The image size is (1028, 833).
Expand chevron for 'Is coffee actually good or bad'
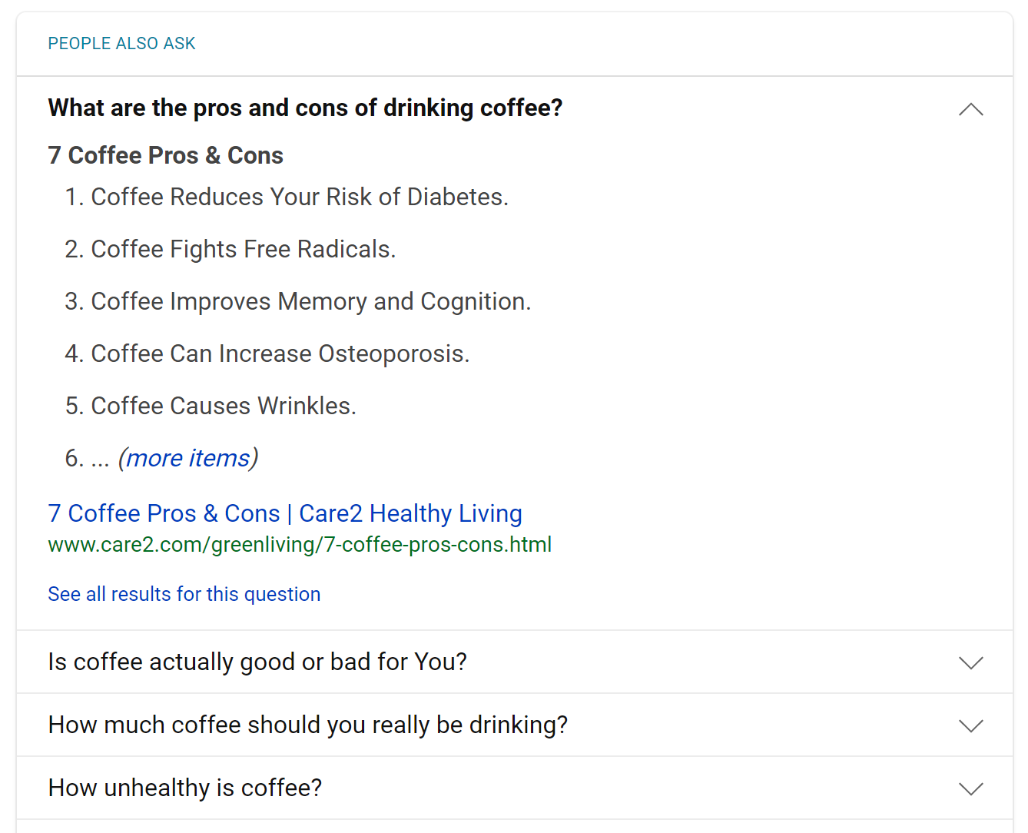tap(971, 662)
